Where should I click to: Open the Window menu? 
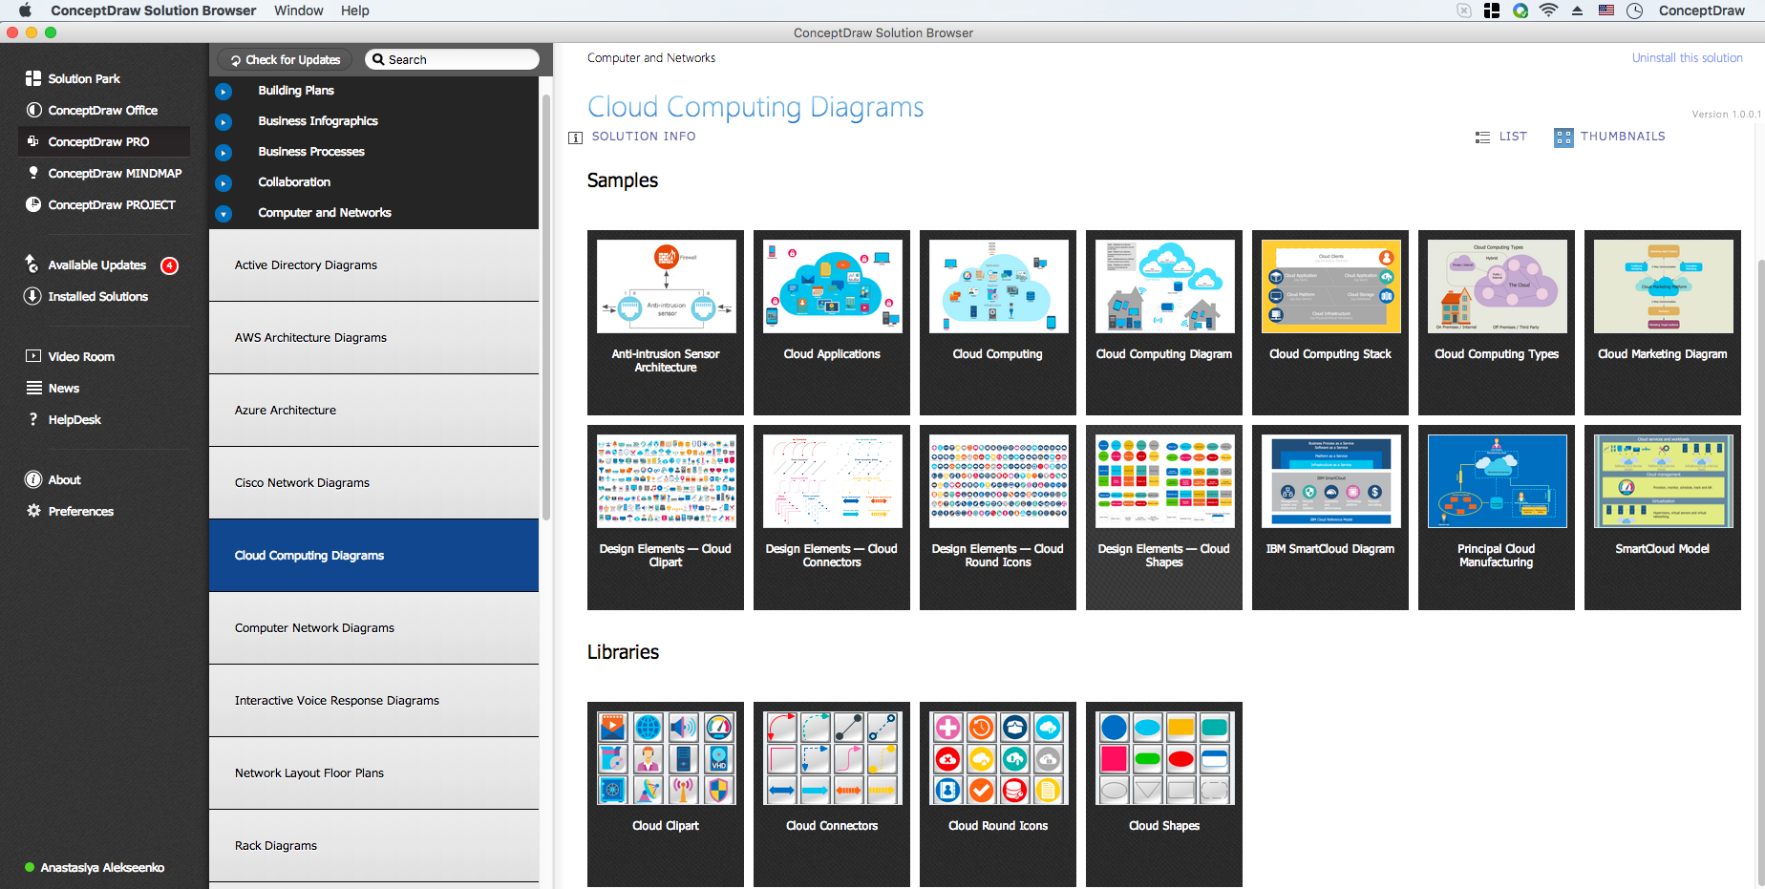[x=298, y=11]
